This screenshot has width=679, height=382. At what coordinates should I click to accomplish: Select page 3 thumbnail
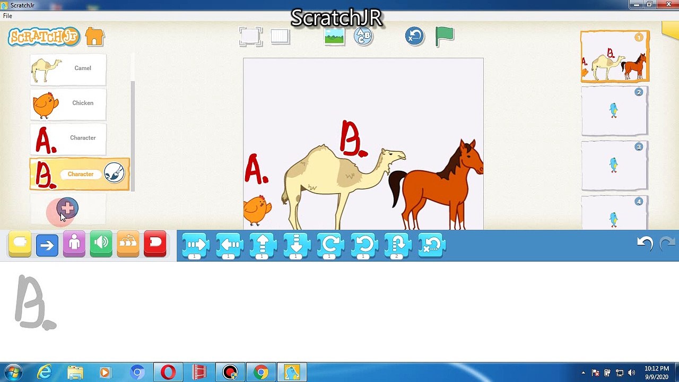(615, 166)
